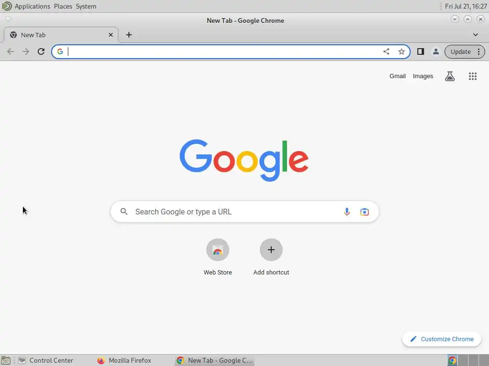Reload the current page
Image resolution: width=489 pixels, height=366 pixels.
click(41, 51)
